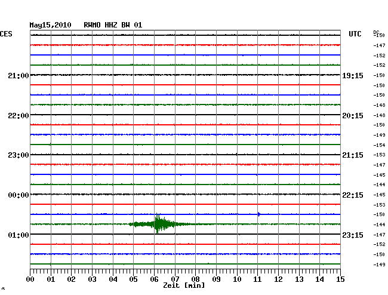
Task: Select minute tick label 08
Action: (x=195, y=279)
